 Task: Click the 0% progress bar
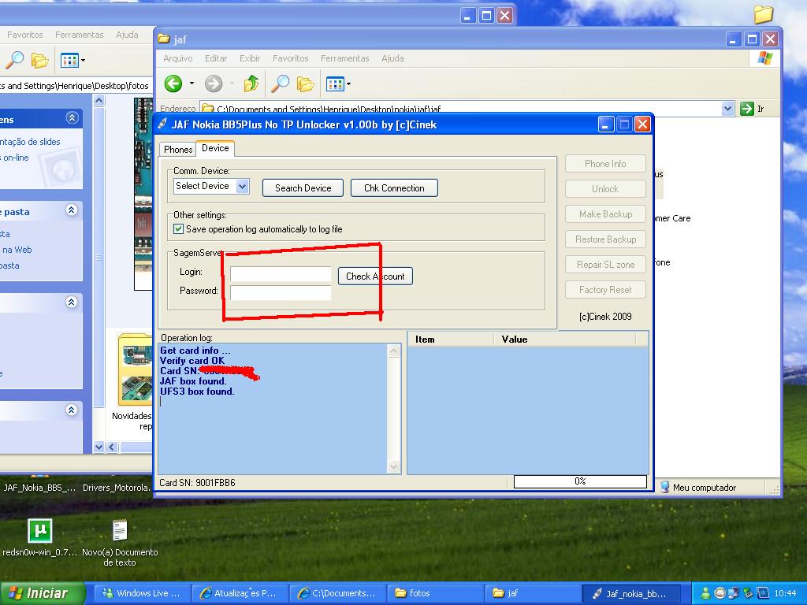[580, 481]
